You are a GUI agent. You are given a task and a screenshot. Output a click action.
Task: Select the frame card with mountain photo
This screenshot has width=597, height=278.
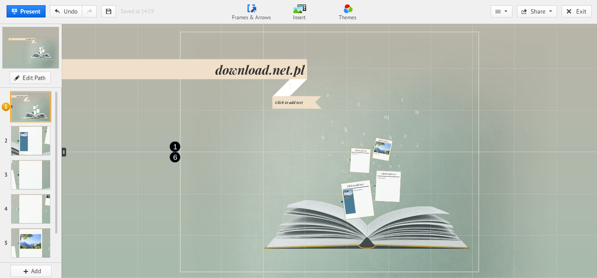382,149
